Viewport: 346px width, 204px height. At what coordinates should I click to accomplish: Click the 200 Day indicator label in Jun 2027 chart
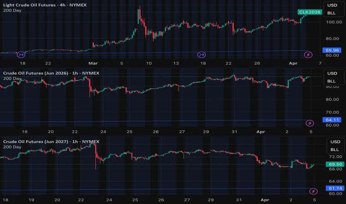coord(12,147)
